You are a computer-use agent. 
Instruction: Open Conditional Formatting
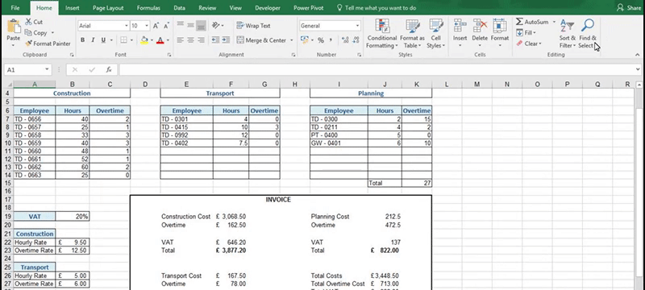(x=381, y=34)
